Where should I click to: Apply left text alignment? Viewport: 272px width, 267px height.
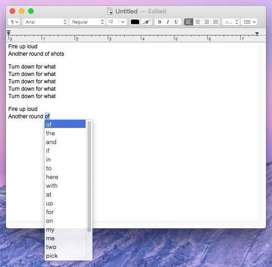click(188, 22)
